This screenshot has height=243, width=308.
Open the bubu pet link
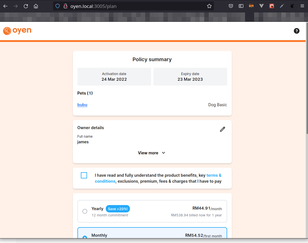82,105
